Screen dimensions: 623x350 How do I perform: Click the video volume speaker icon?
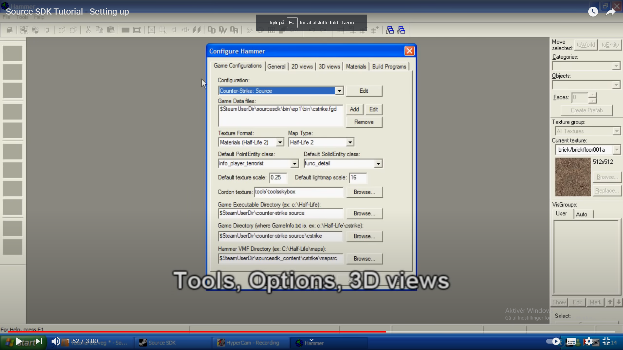(x=56, y=341)
